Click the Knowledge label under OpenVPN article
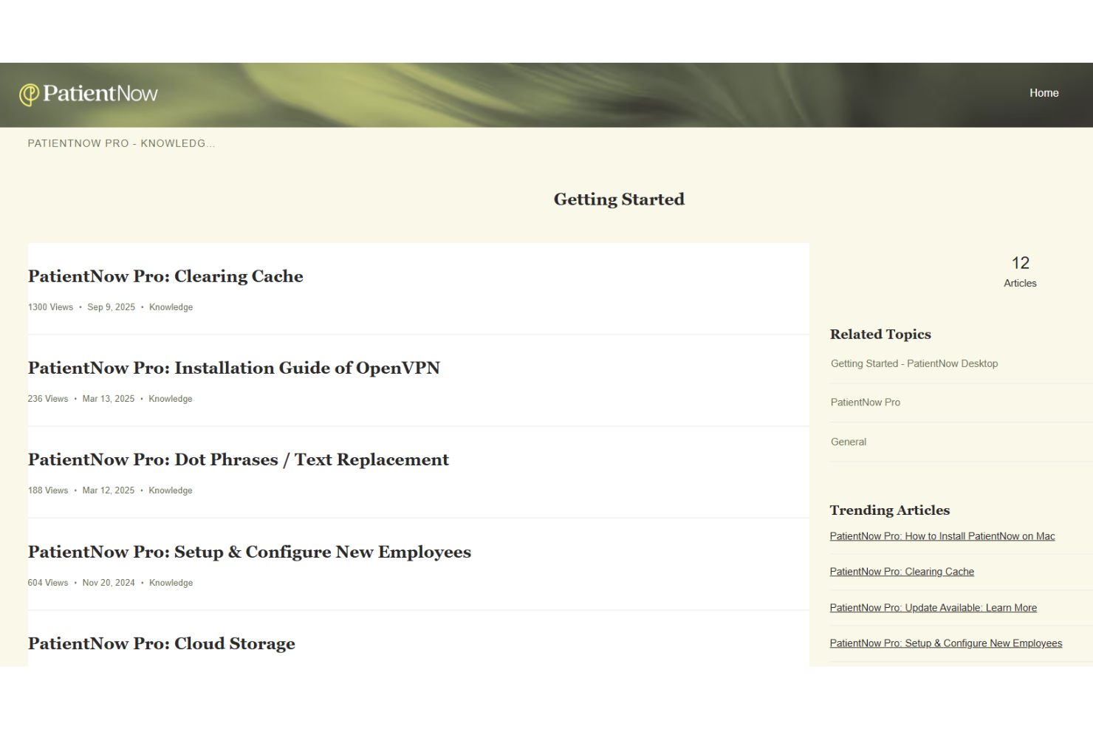 tap(171, 399)
